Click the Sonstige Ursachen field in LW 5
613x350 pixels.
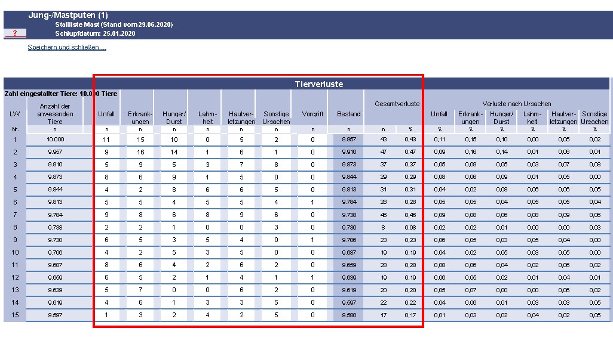[x=275, y=190]
